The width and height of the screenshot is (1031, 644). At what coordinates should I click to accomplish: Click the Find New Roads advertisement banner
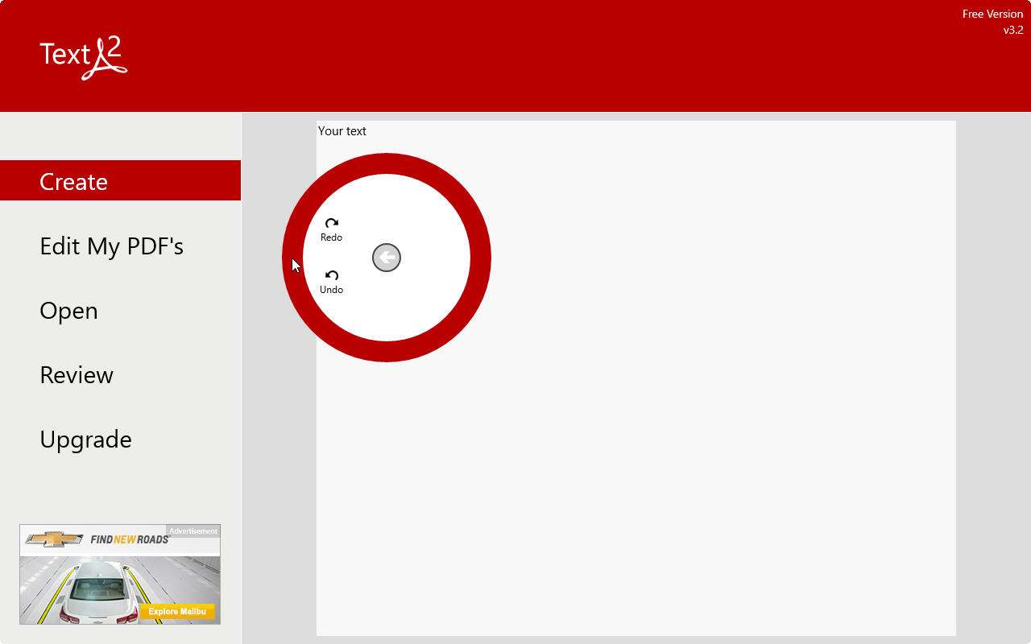pyautogui.click(x=120, y=574)
